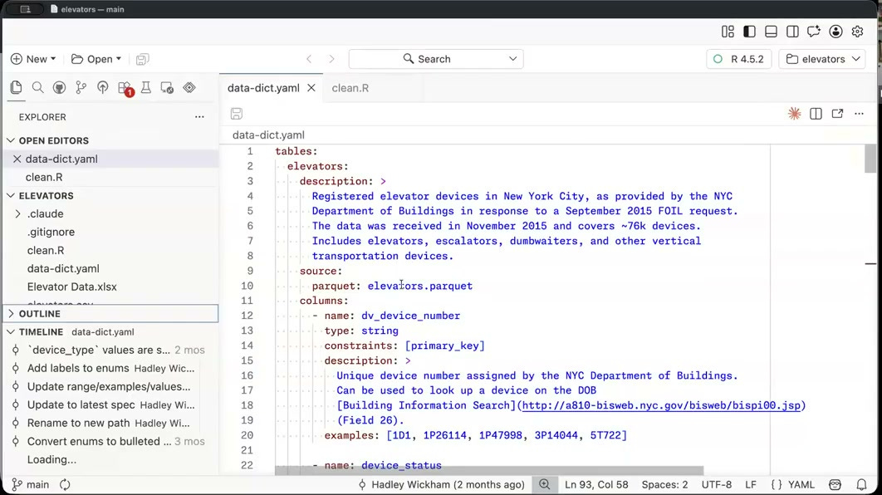
Task: Click the editor vertical scrollbar thumb
Action: (870, 158)
